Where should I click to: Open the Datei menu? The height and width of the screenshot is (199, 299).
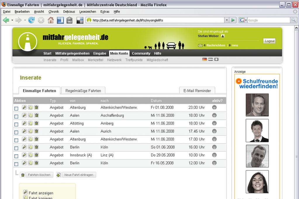click(7, 12)
